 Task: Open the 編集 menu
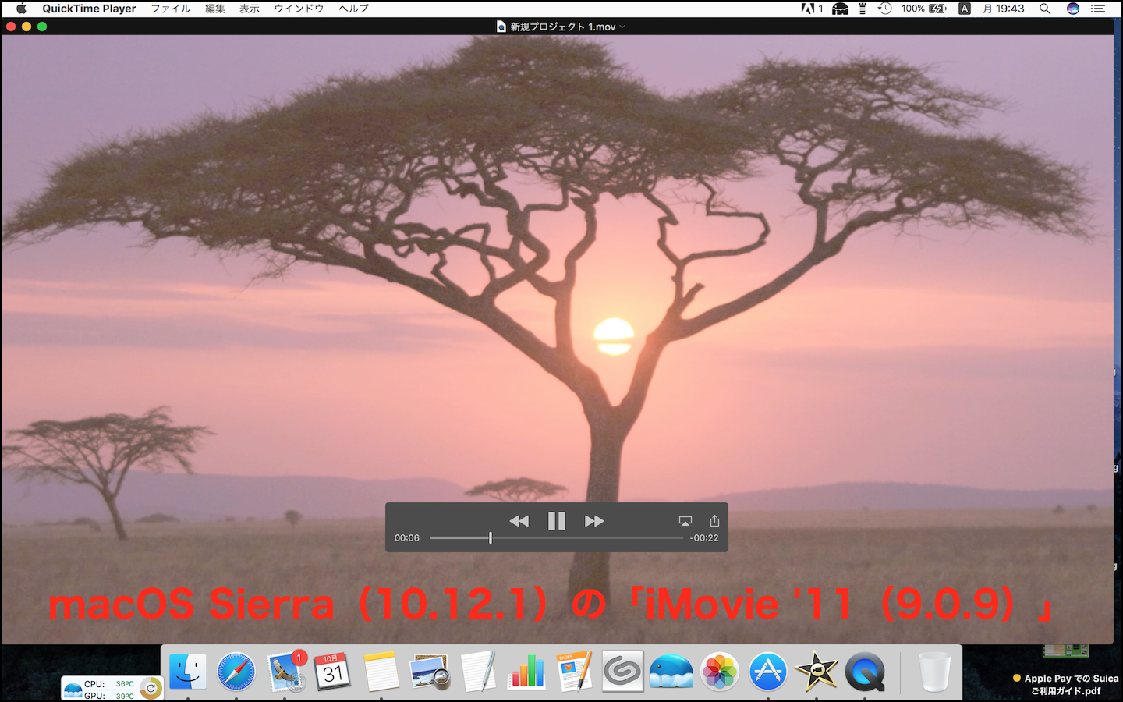coord(214,9)
